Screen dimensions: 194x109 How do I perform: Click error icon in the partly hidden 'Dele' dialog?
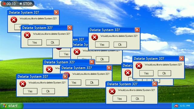tap(128, 73)
